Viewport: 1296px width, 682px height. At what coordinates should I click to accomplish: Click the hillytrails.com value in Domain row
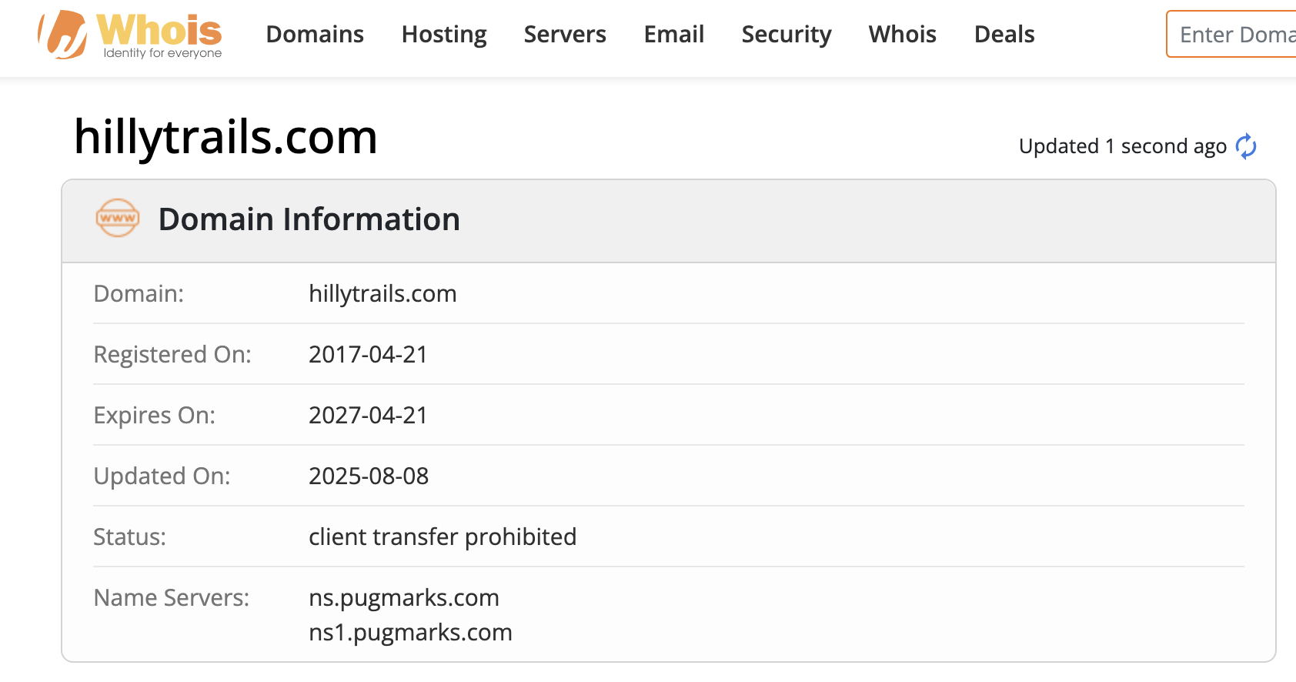[382, 293]
